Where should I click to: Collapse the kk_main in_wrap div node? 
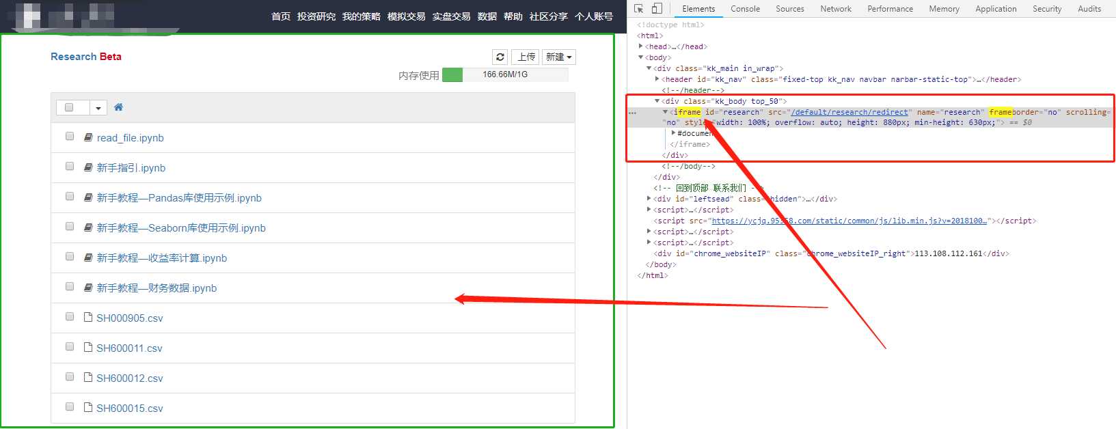[649, 68]
